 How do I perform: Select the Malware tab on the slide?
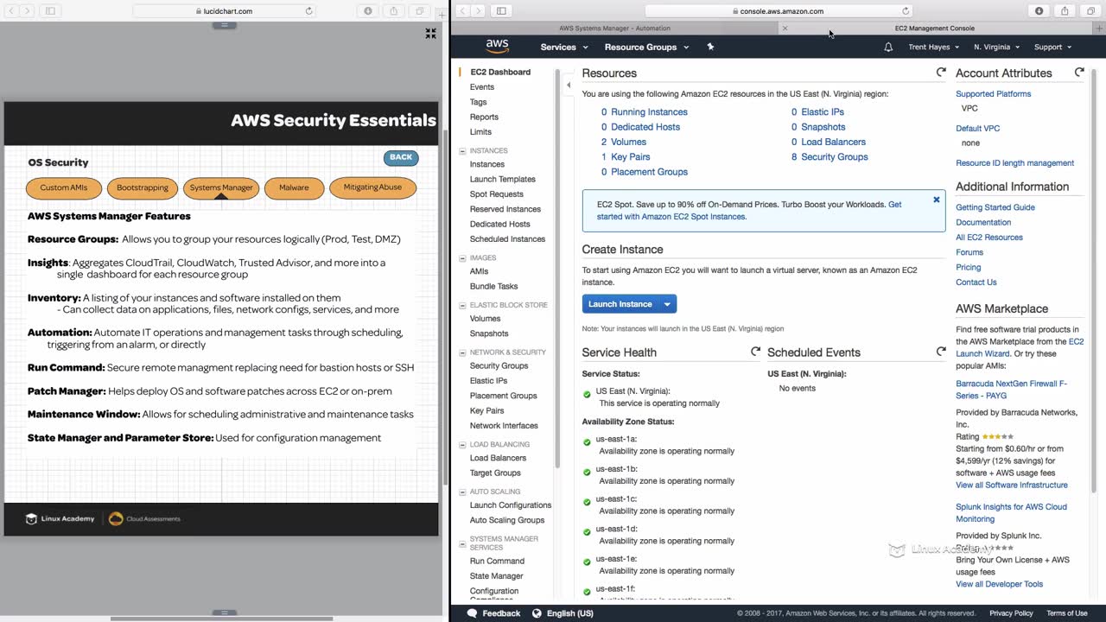click(x=294, y=187)
